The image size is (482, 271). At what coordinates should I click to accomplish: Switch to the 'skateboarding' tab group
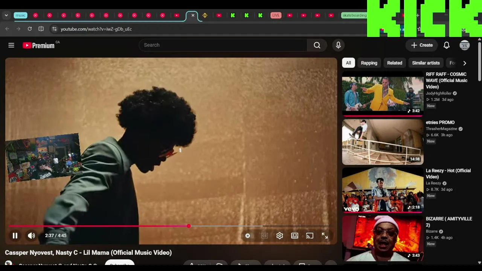click(x=354, y=15)
